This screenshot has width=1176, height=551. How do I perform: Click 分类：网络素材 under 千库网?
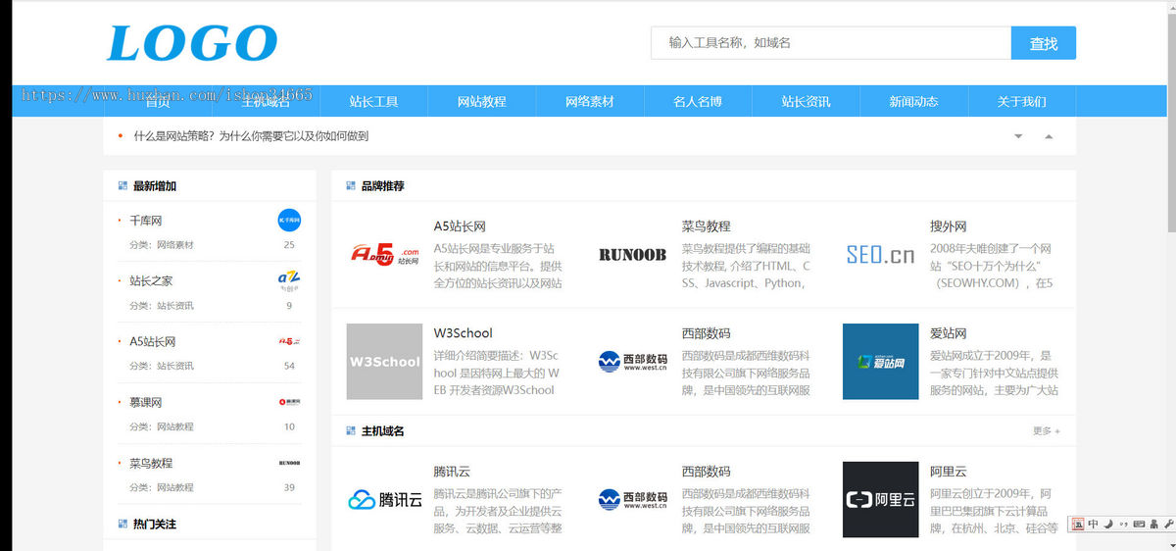point(162,245)
